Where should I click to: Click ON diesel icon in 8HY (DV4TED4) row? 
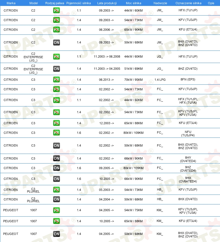(57, 158)
